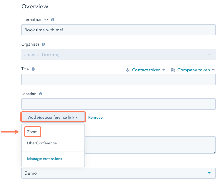
Task: Click the Remove link
Action: pyautogui.click(x=95, y=118)
